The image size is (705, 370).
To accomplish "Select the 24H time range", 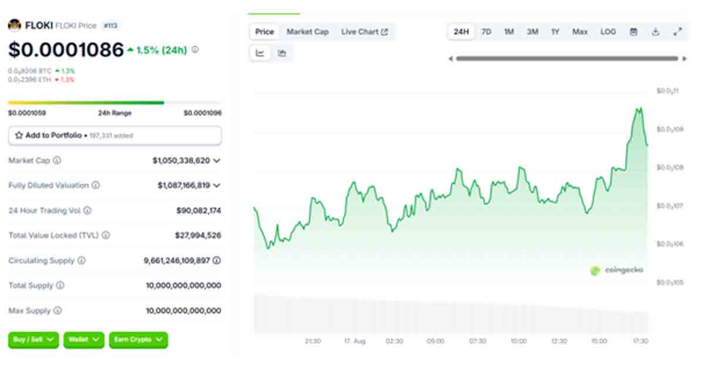I will pyautogui.click(x=461, y=32).
